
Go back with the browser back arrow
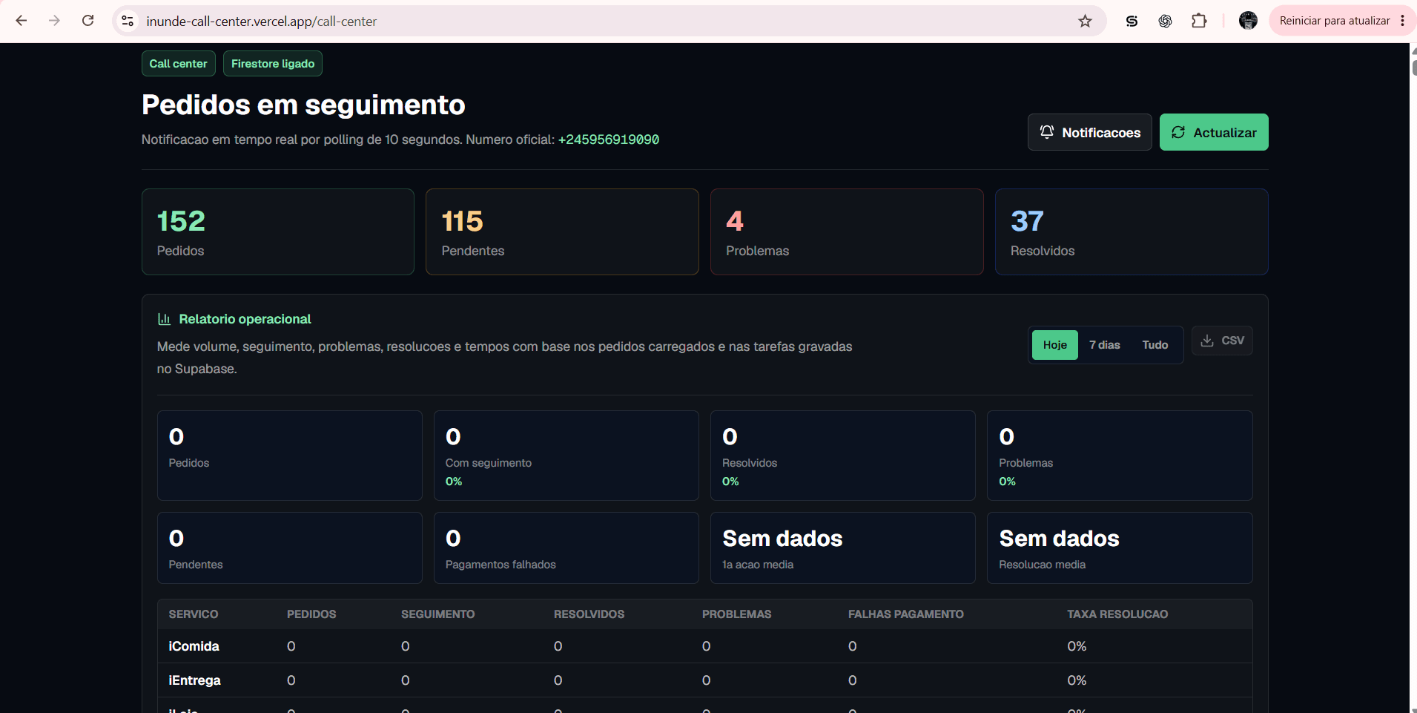(22, 21)
